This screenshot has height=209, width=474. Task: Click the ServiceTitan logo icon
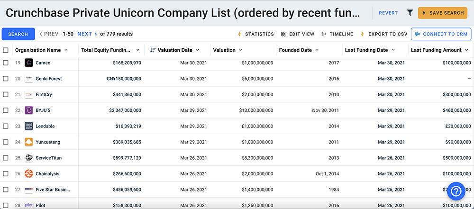(x=28, y=158)
